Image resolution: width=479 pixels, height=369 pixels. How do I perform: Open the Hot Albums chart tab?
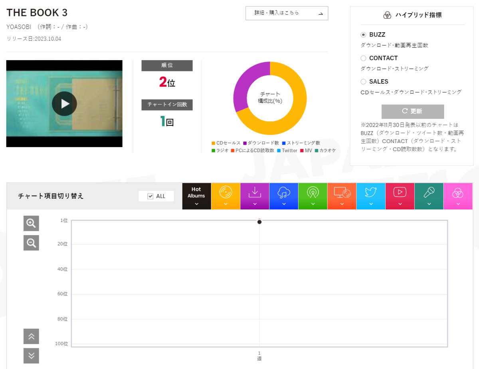196,196
